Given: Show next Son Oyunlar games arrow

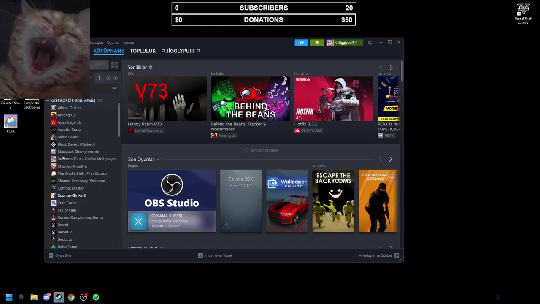Looking at the screenshot, I should pos(390,160).
